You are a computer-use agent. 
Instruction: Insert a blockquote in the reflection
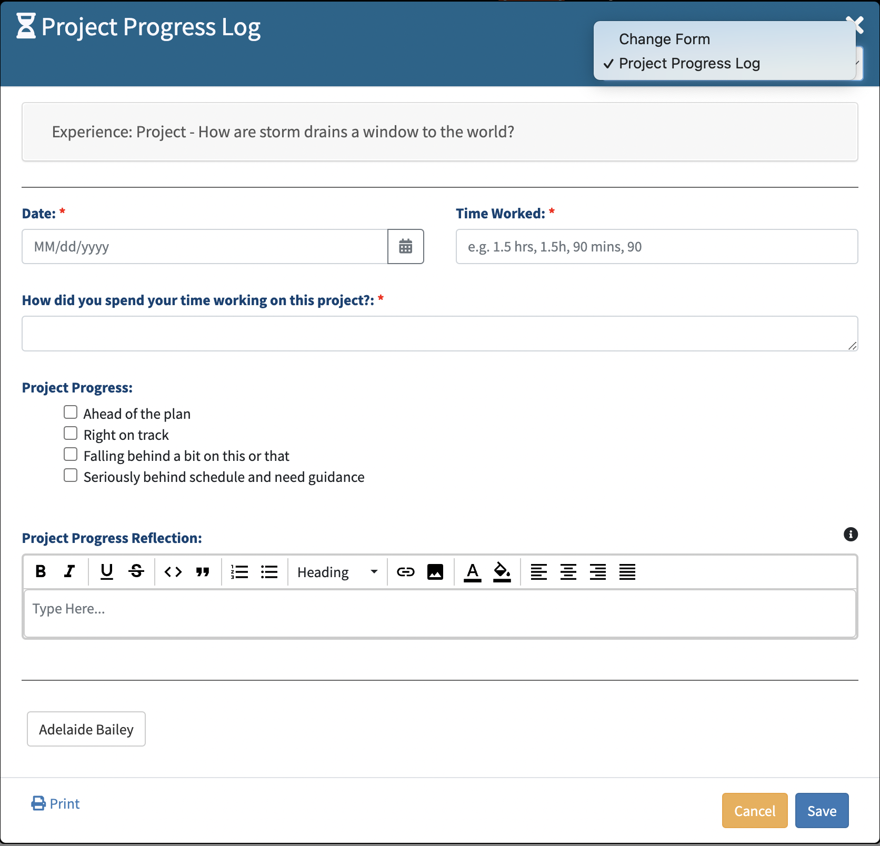coord(203,571)
